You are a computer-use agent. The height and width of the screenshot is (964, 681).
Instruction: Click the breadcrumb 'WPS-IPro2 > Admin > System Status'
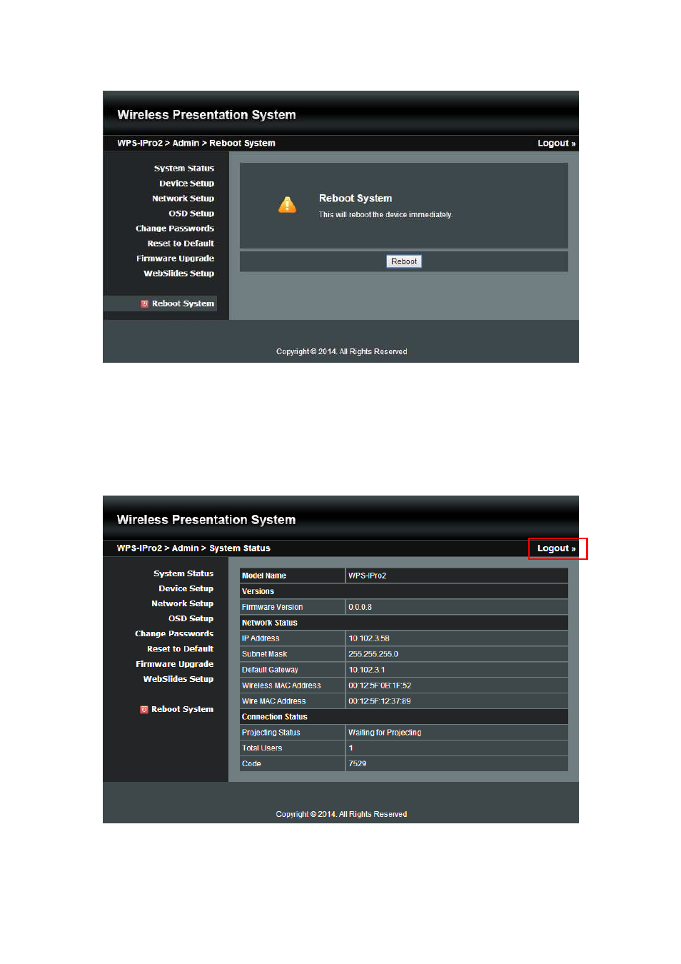click(193, 548)
